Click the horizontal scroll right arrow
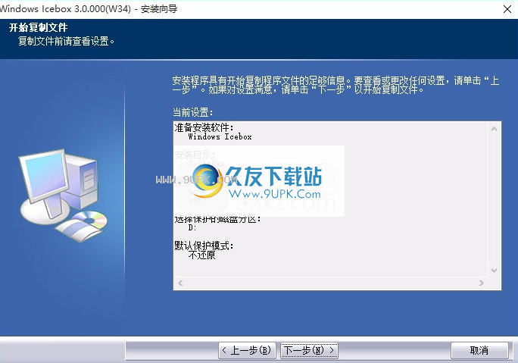This screenshot has height=363, width=518. (x=482, y=283)
